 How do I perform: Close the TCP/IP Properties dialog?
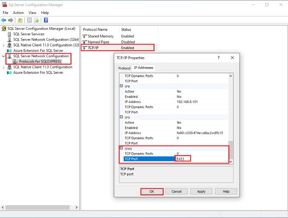232,58
